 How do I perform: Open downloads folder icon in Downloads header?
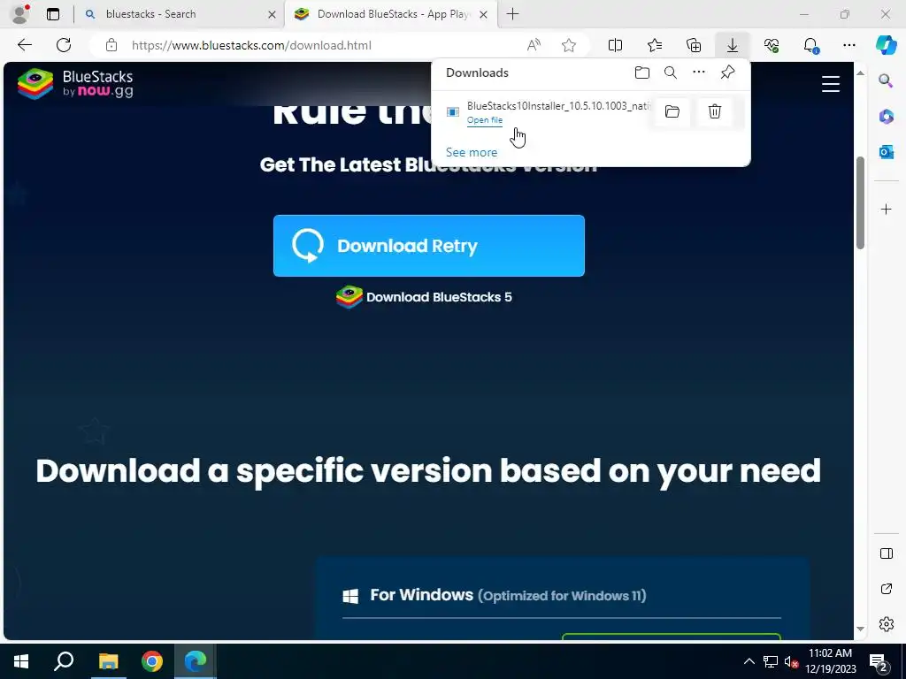pyautogui.click(x=642, y=72)
